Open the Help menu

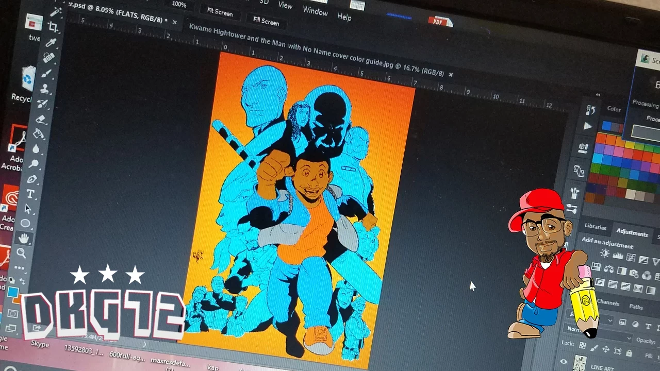[x=344, y=16]
